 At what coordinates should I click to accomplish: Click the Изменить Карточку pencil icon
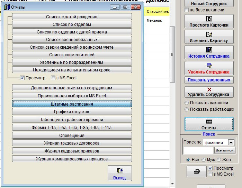point(209,34)
